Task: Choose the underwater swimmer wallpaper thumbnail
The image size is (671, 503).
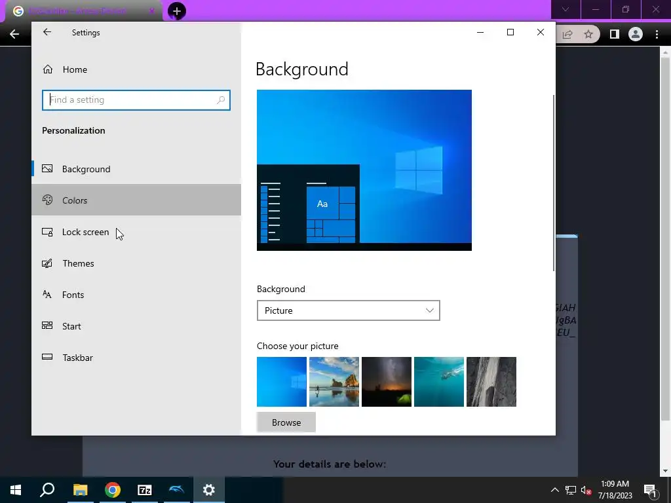Action: 438,382
